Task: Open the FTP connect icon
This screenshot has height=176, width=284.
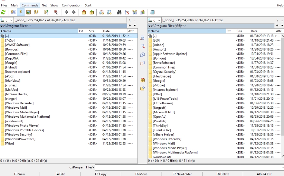Action: [102, 12]
